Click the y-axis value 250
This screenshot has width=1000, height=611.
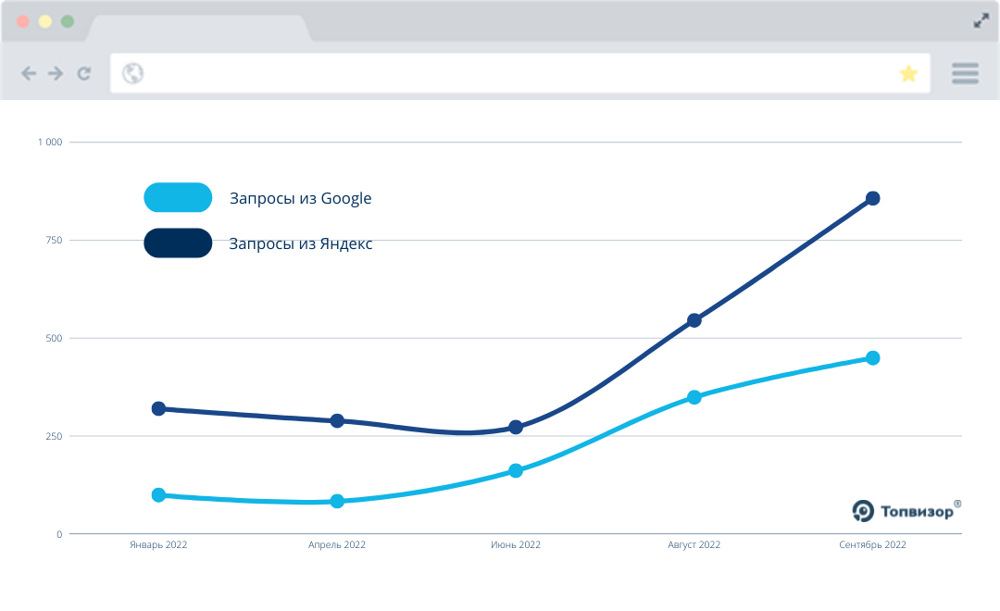tap(55, 436)
